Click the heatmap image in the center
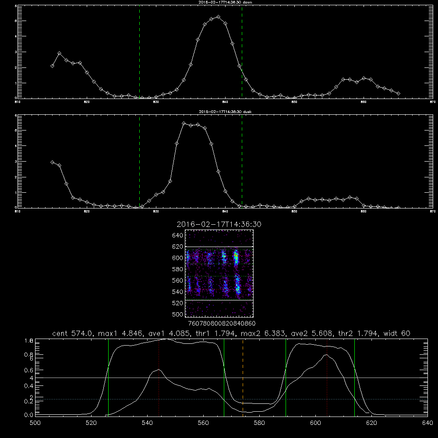The image size is (438, 438). tap(219, 273)
